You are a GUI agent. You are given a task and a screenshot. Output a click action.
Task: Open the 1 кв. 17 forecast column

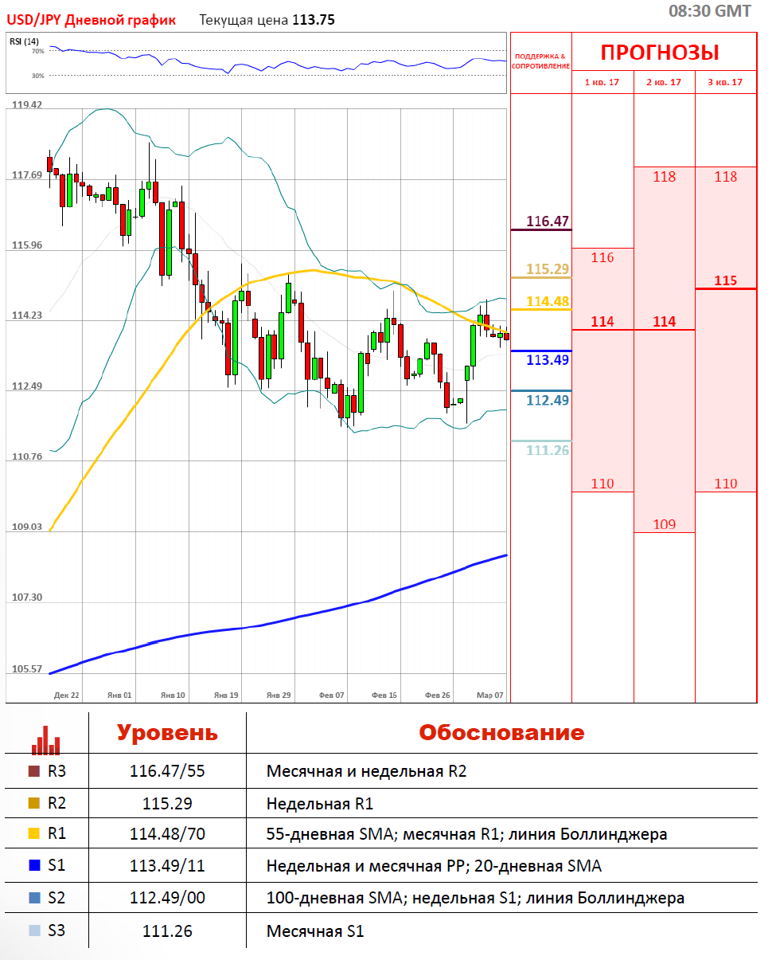click(x=602, y=82)
